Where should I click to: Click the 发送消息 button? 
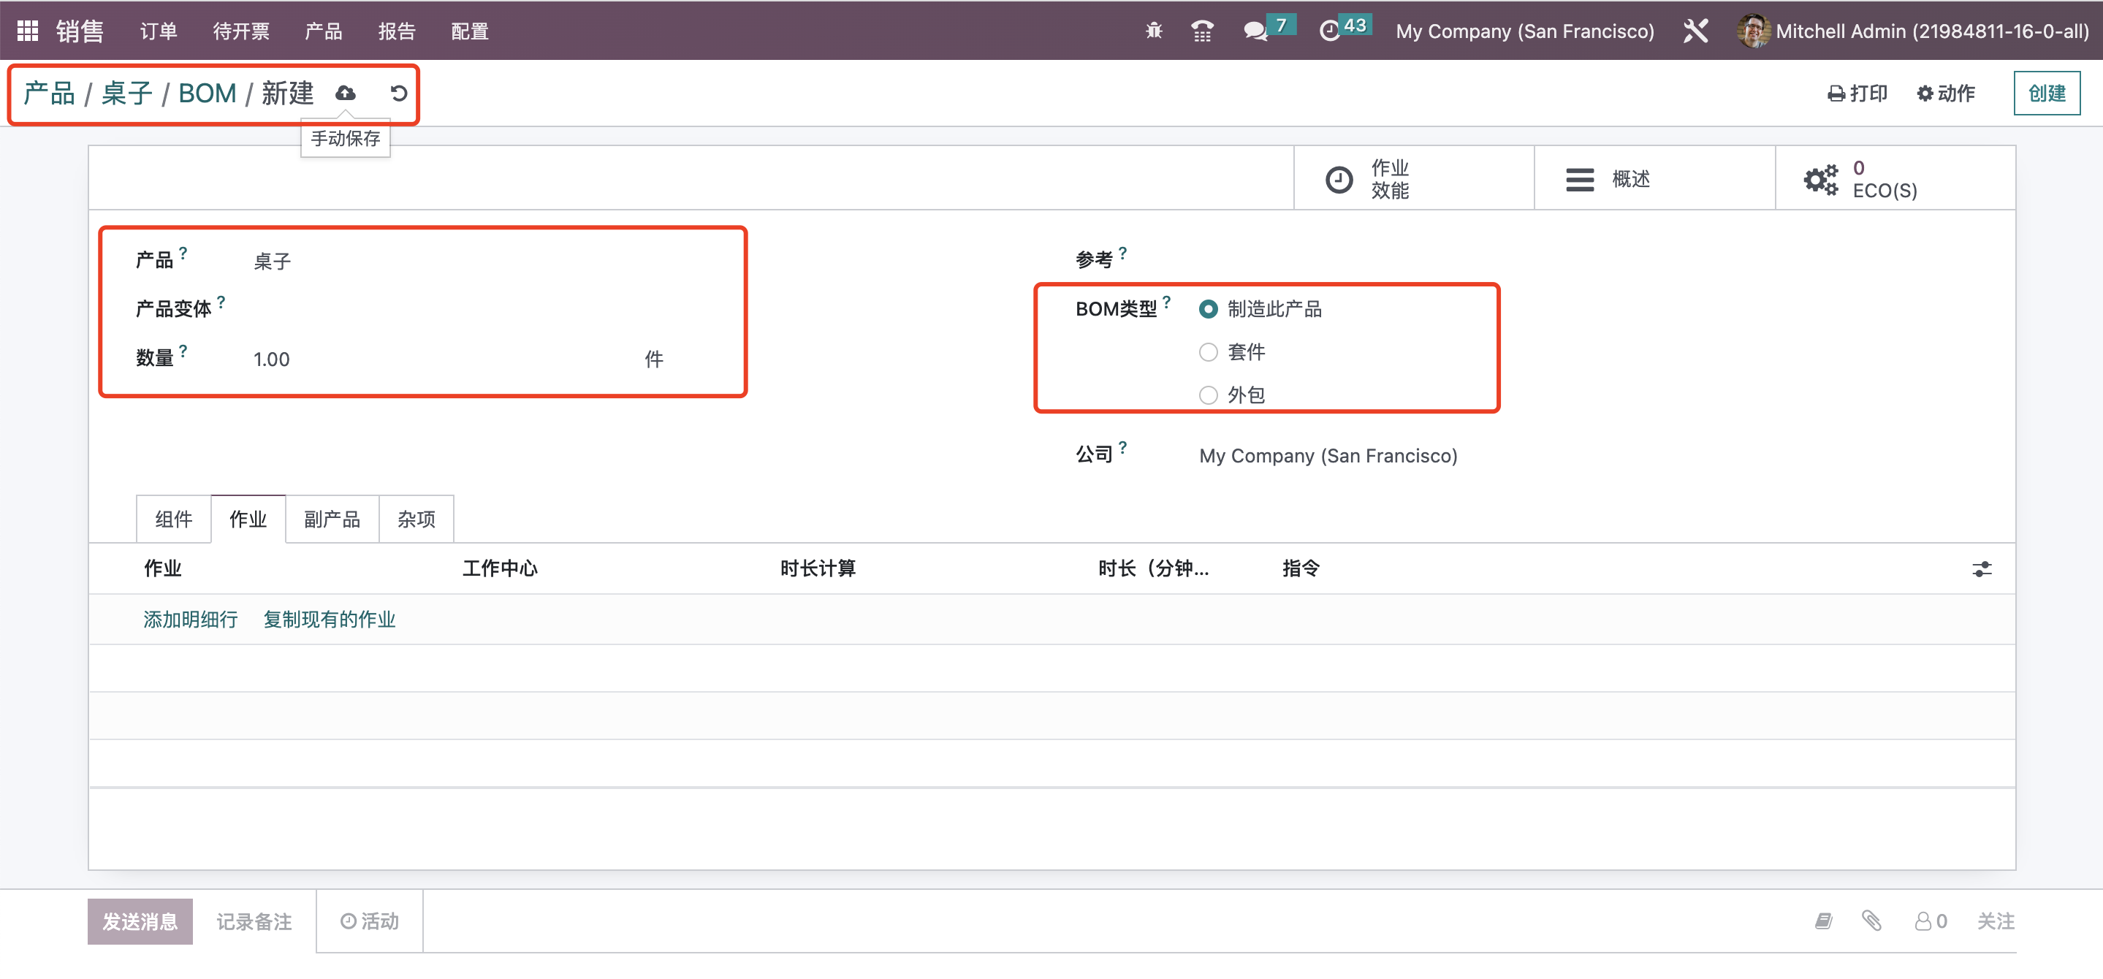point(140,922)
